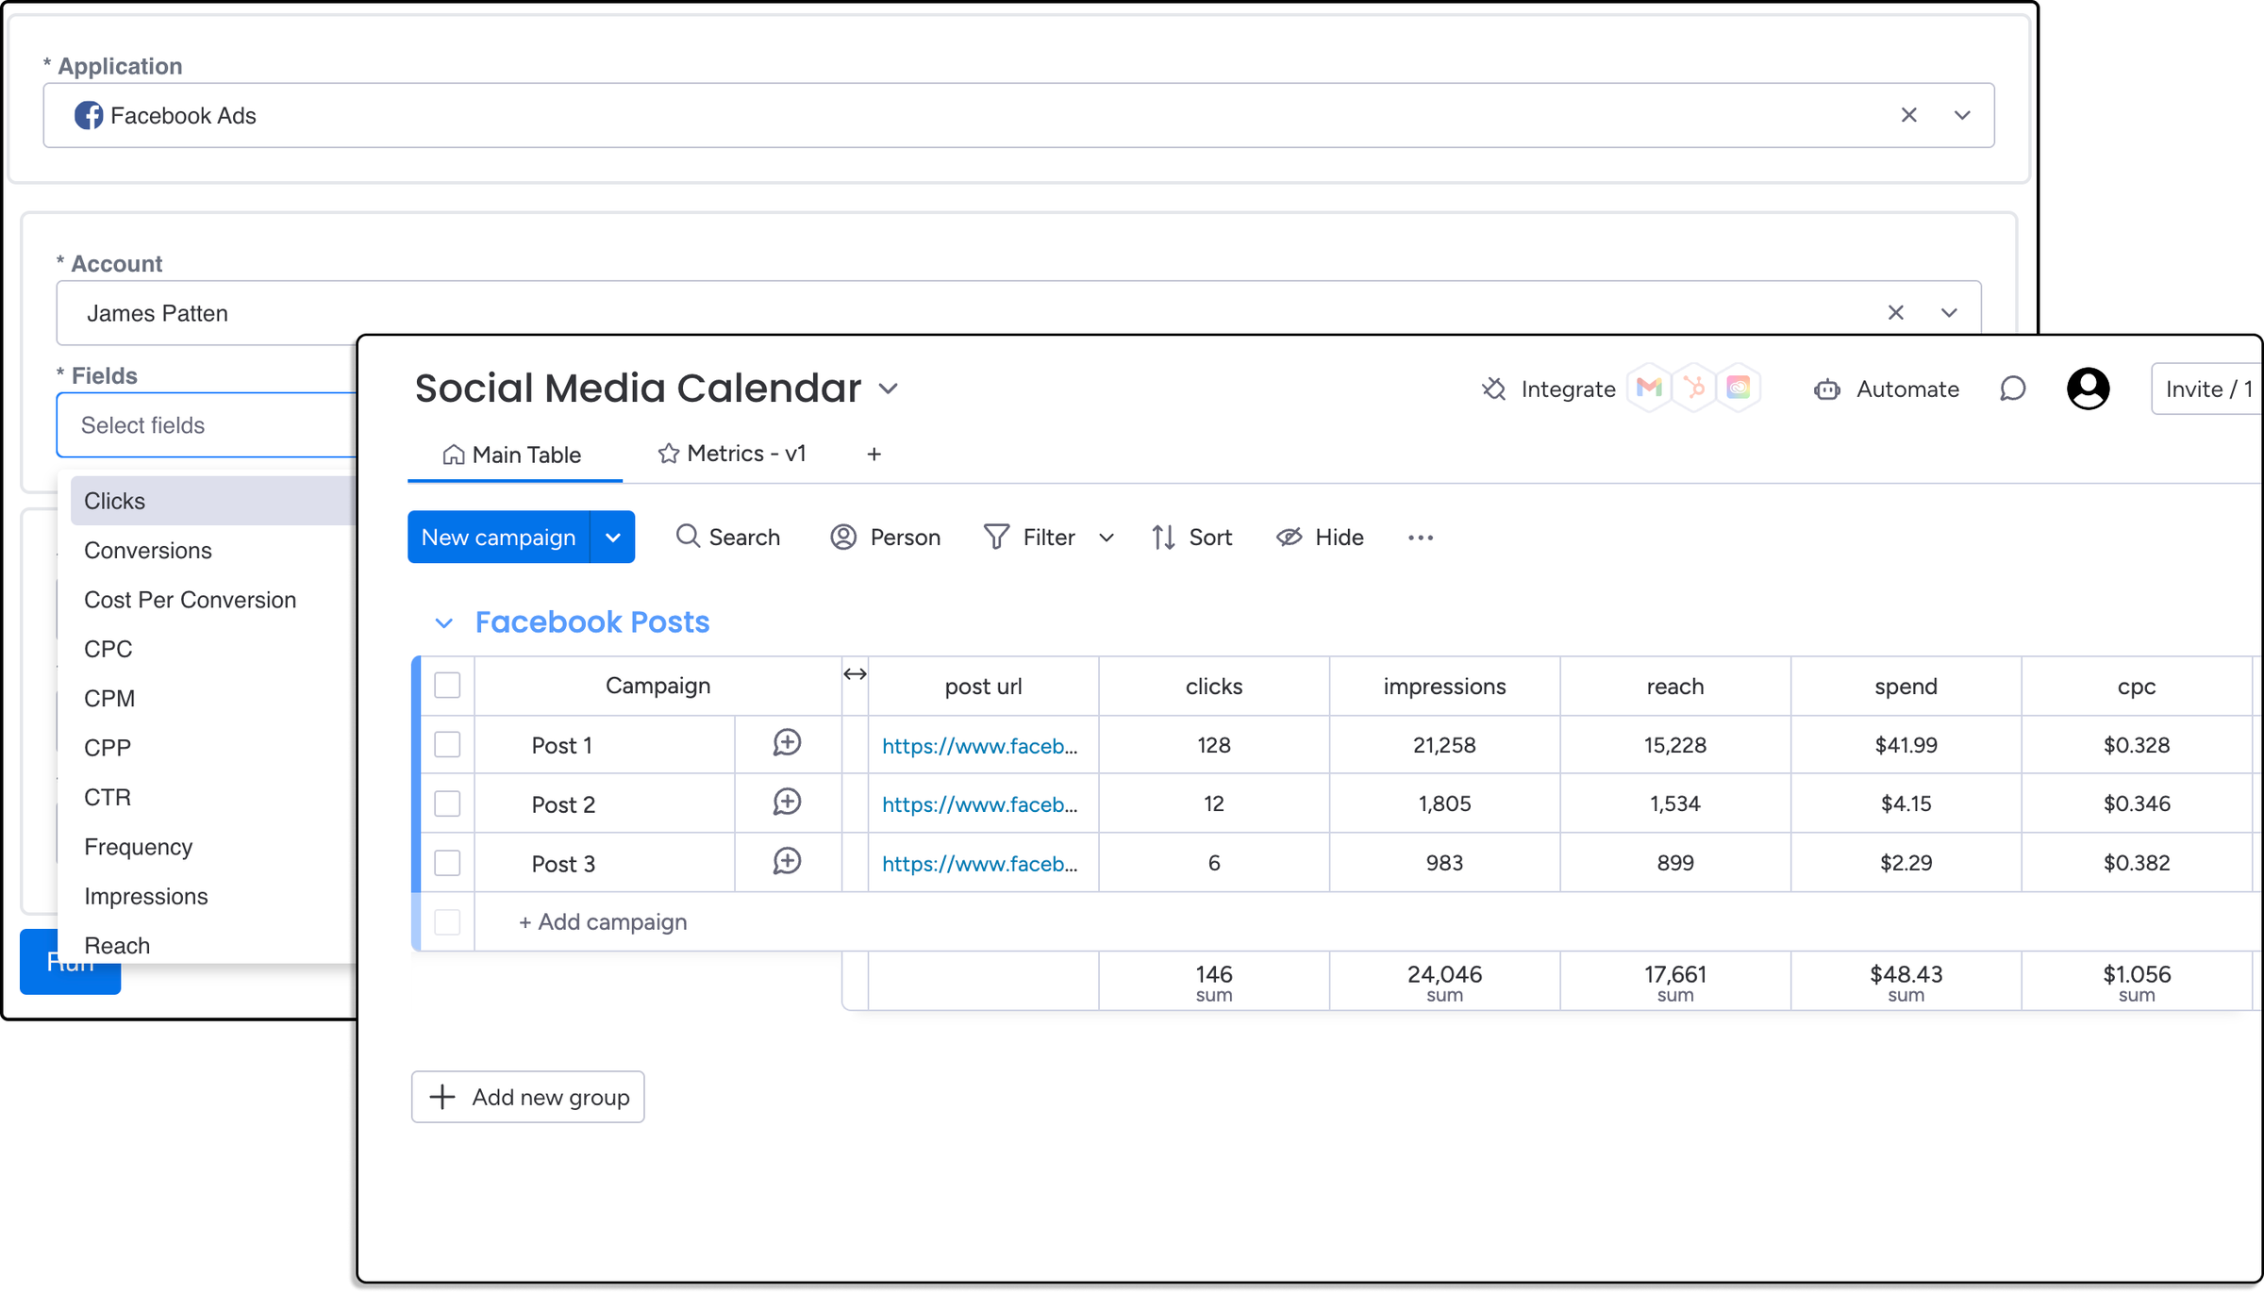Switch to the Metrics - v1 tab
The image size is (2264, 1292).
[732, 454]
